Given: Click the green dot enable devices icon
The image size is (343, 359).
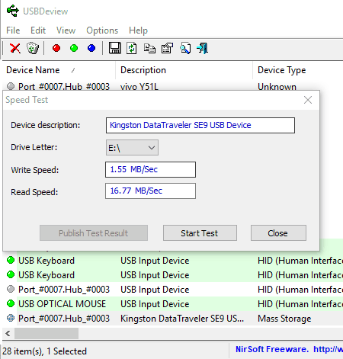Looking at the screenshot, I should [74, 48].
